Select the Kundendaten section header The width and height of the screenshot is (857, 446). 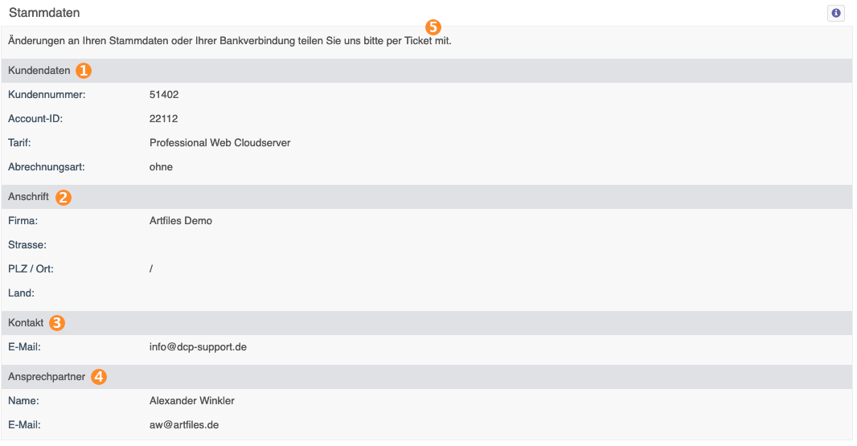[426, 71]
